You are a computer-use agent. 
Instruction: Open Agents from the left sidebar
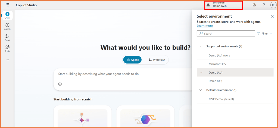[x=7, y=26]
